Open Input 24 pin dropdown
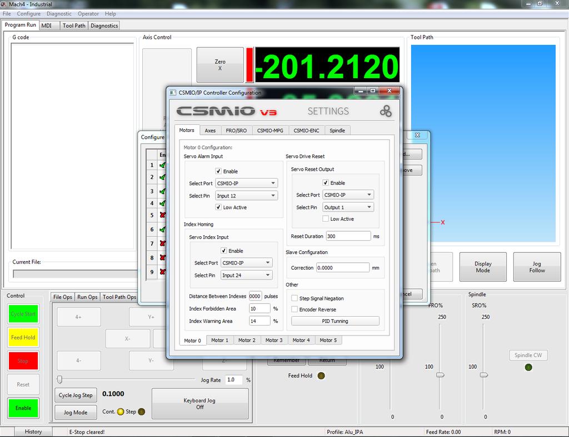 click(x=246, y=275)
